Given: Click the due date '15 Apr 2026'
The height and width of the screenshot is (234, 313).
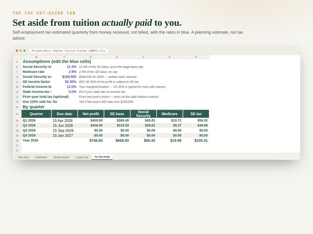Looking at the screenshot, I should coord(64,121).
